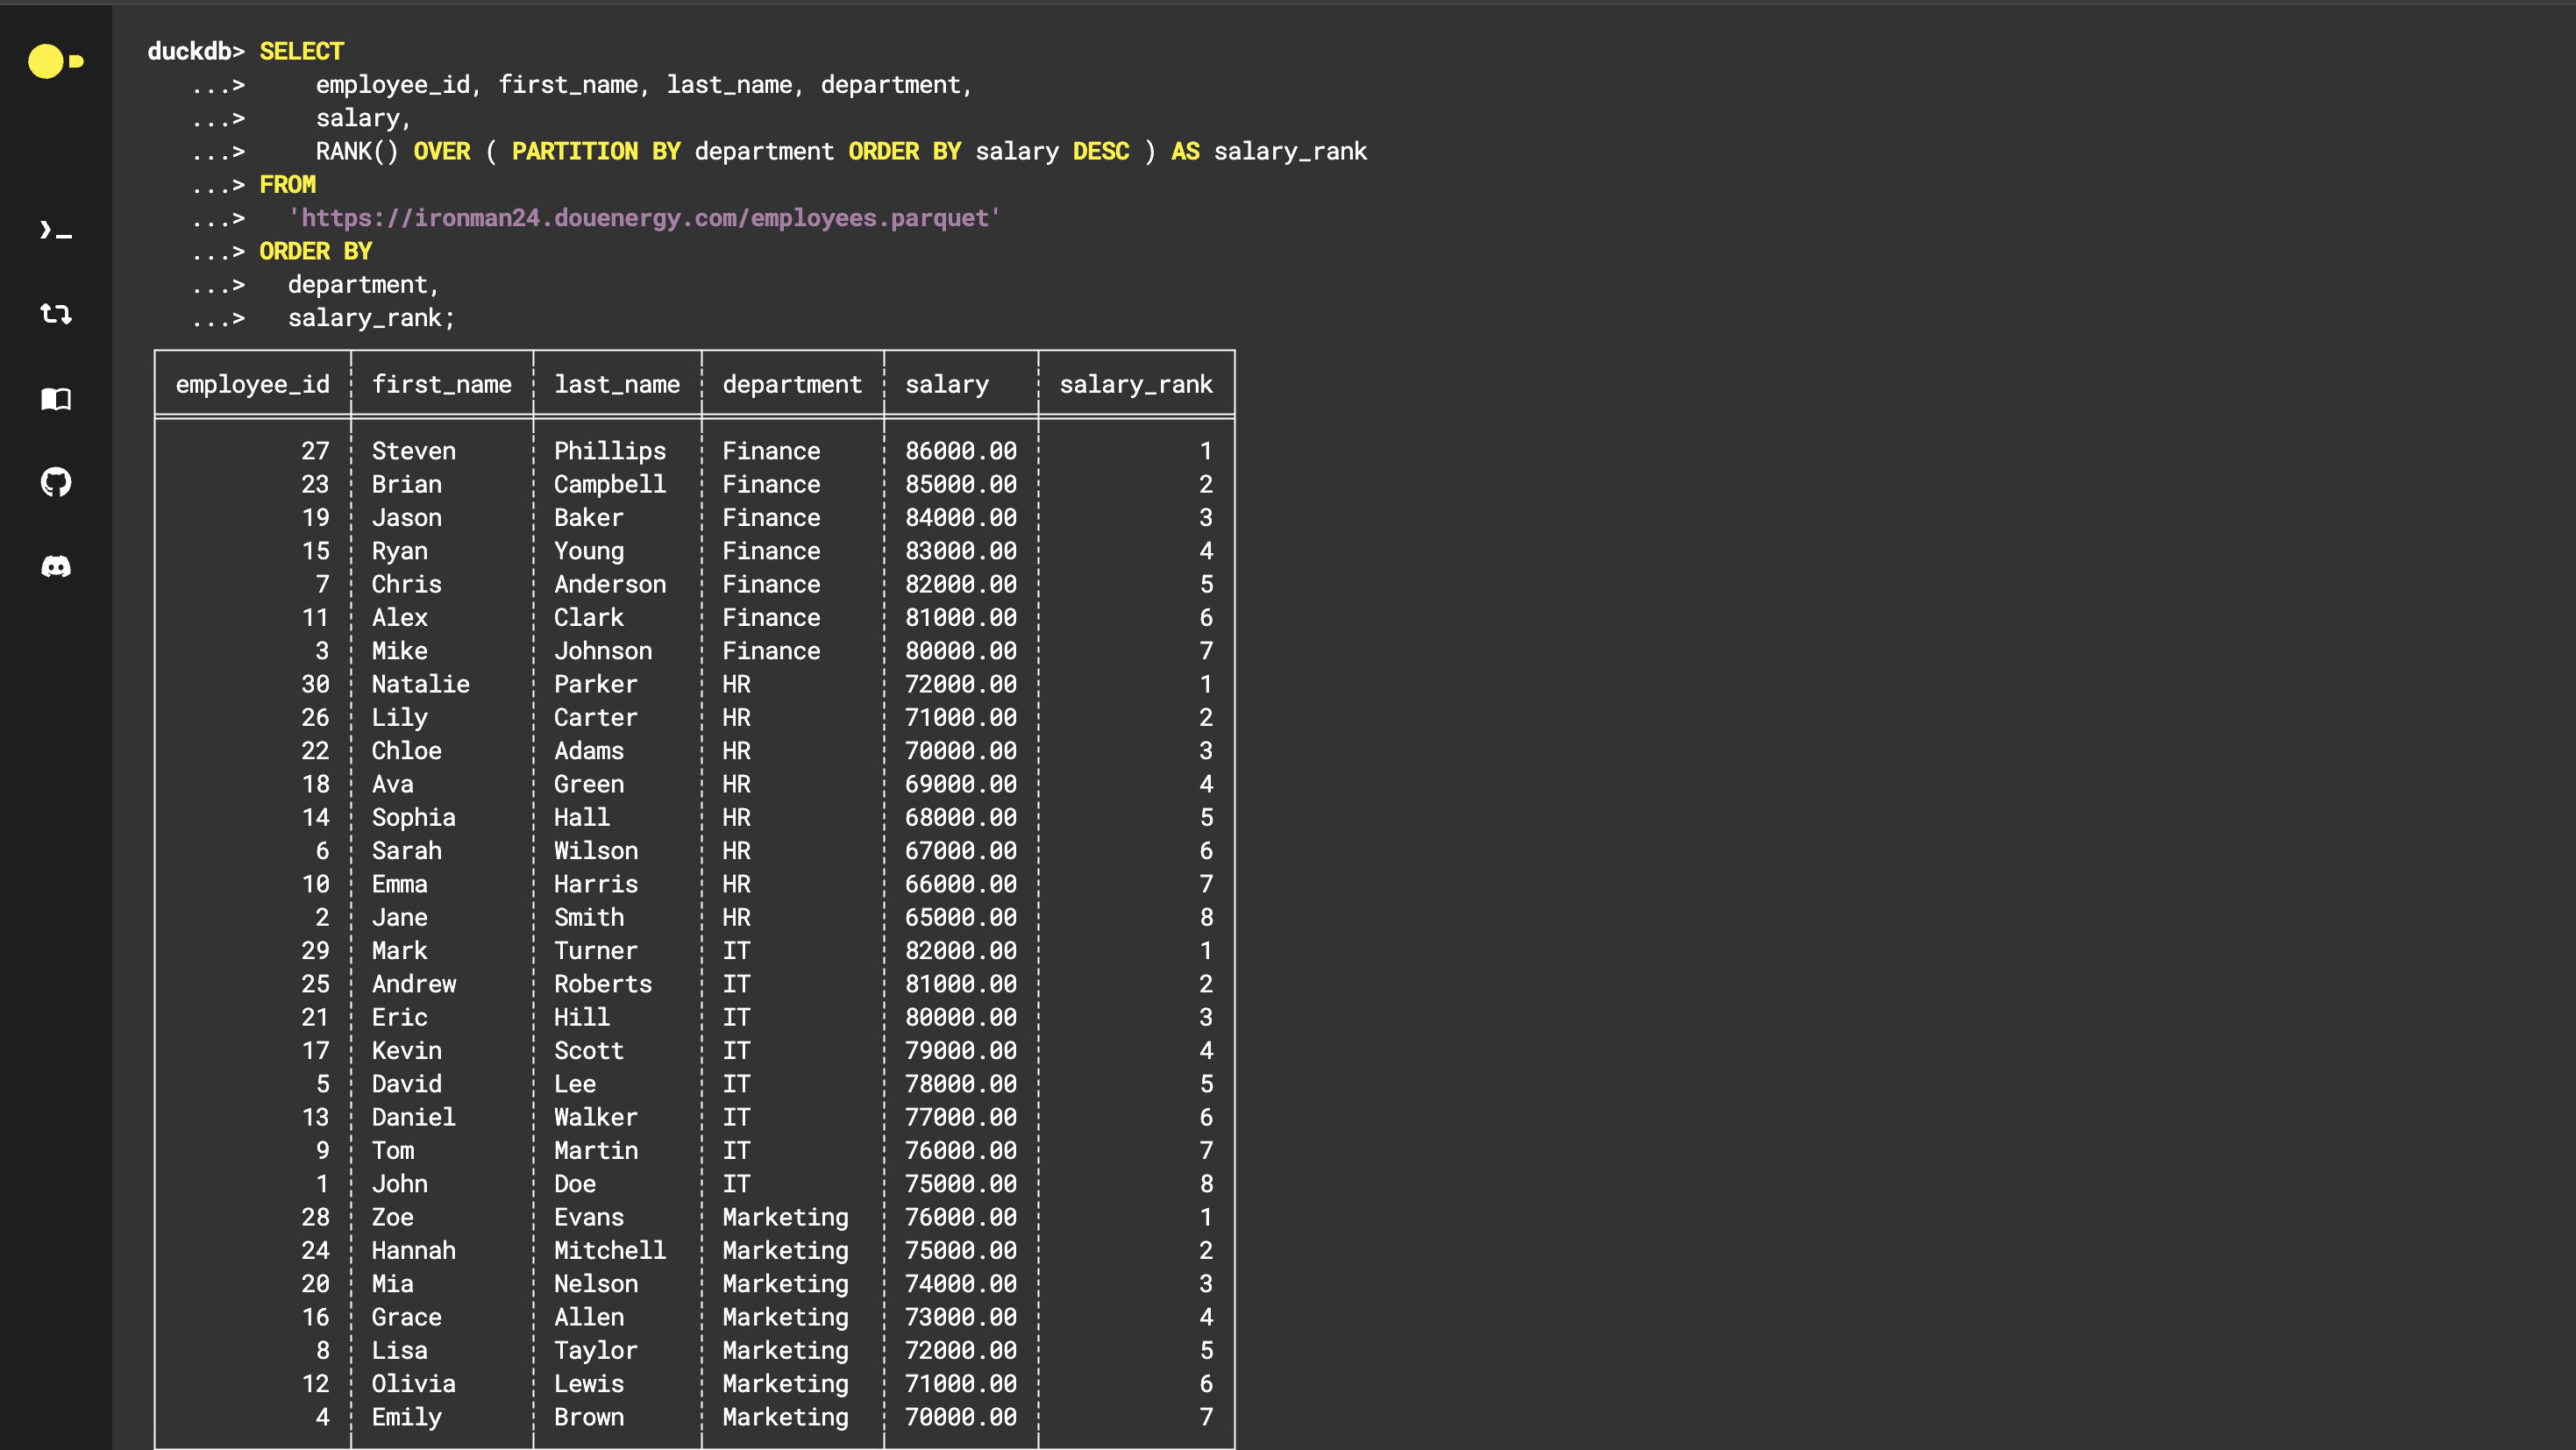Screen dimensions: 2576x1450
Task: Click salary 70000.00 in Emily's row
Action: pos(961,1417)
